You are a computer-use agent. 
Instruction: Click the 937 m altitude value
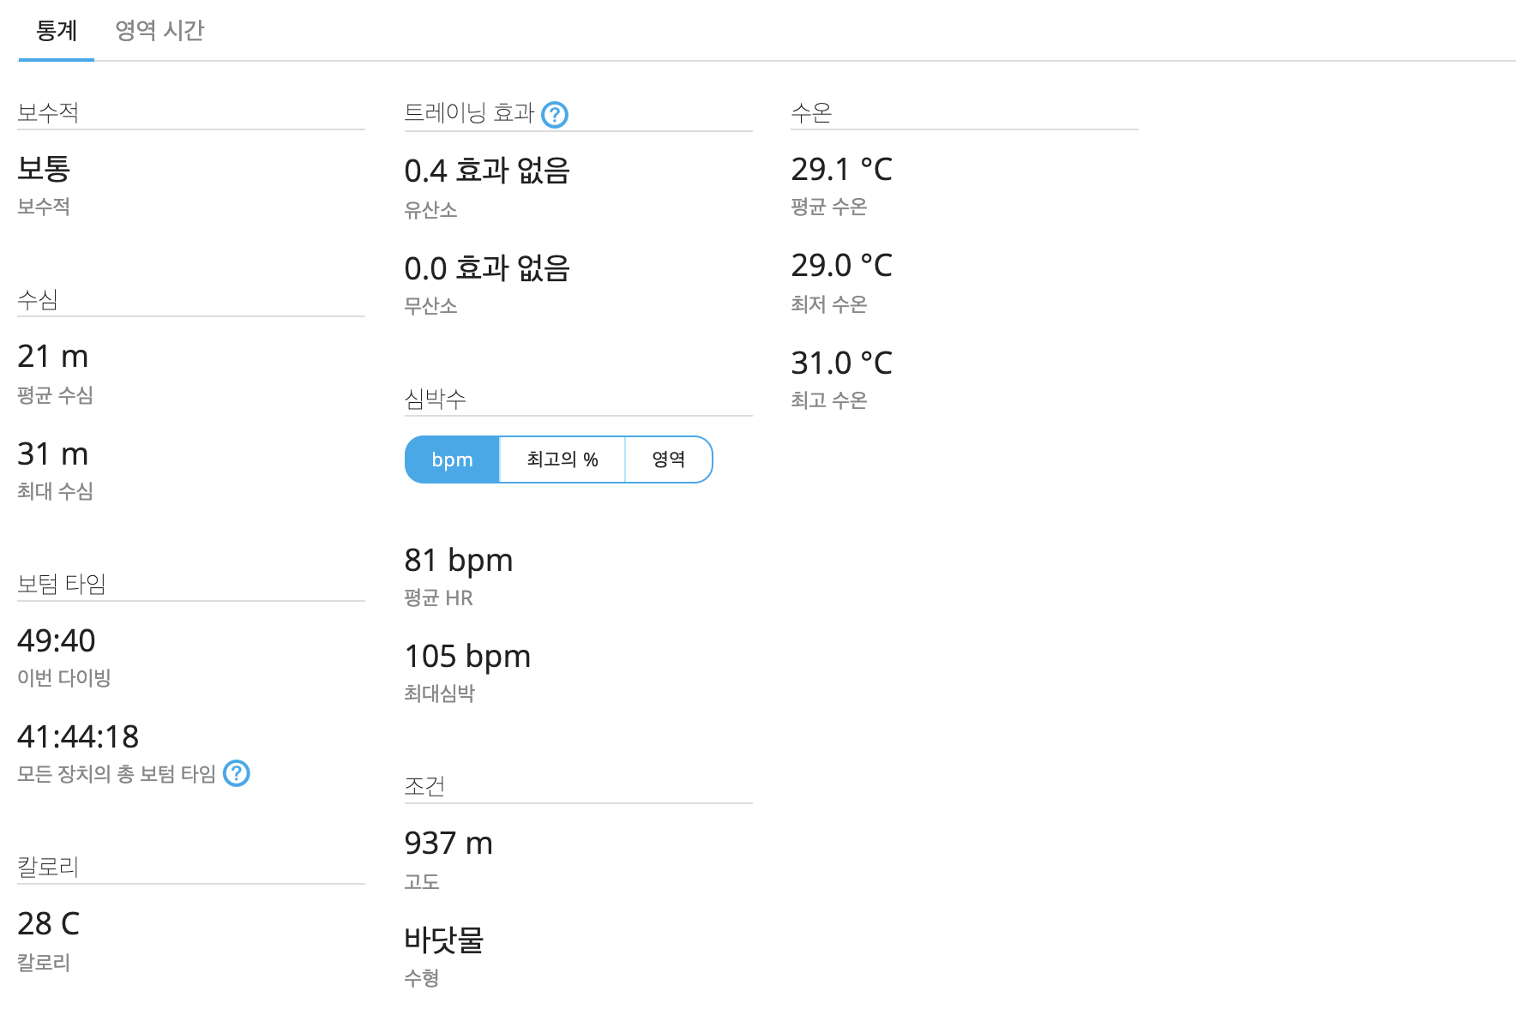(448, 843)
